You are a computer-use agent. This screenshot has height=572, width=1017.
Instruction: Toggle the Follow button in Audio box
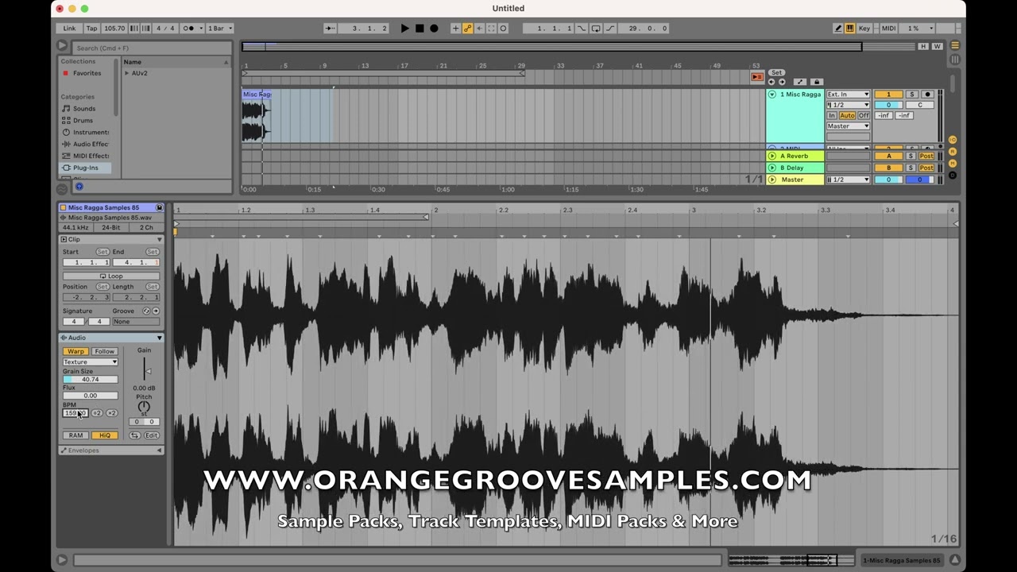(x=104, y=351)
